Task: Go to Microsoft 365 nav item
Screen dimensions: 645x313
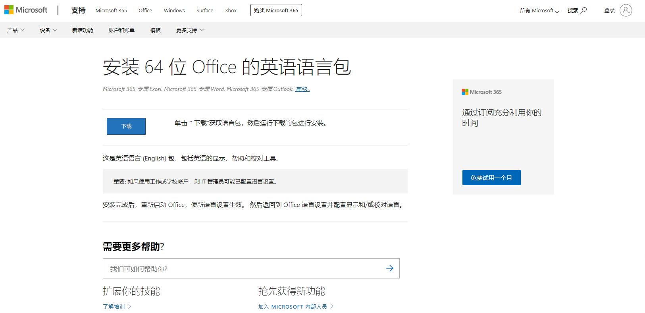Action: (x=111, y=10)
